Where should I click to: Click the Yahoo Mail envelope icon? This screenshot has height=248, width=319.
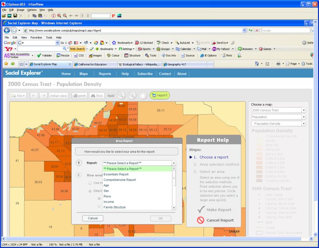199,49
